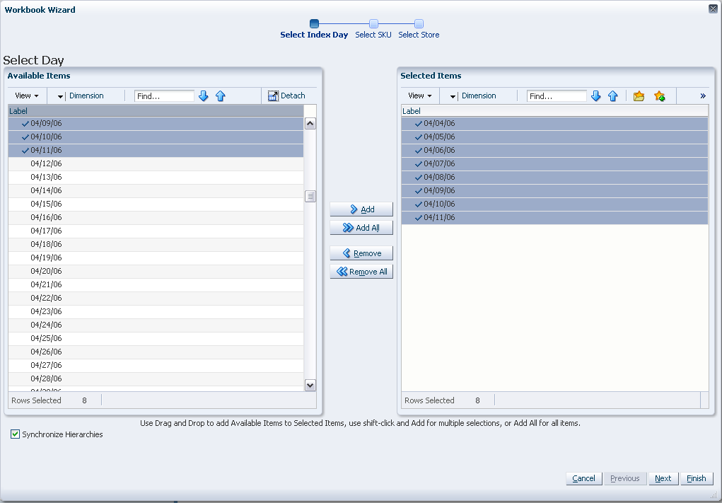
Task: Close the Workbook Wizard dialog
Action: pos(713,8)
